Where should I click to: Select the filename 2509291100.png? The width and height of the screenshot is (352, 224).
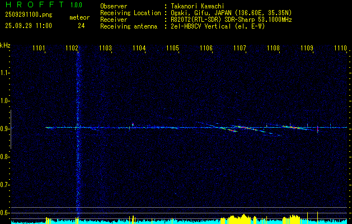point(29,15)
